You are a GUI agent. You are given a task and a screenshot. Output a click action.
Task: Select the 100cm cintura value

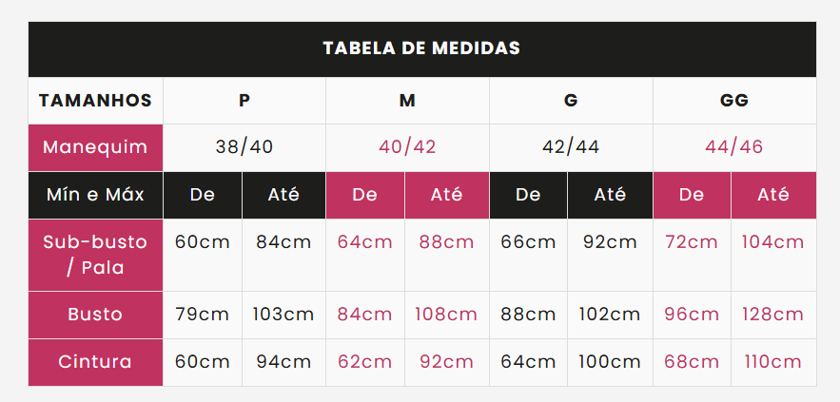tap(610, 362)
